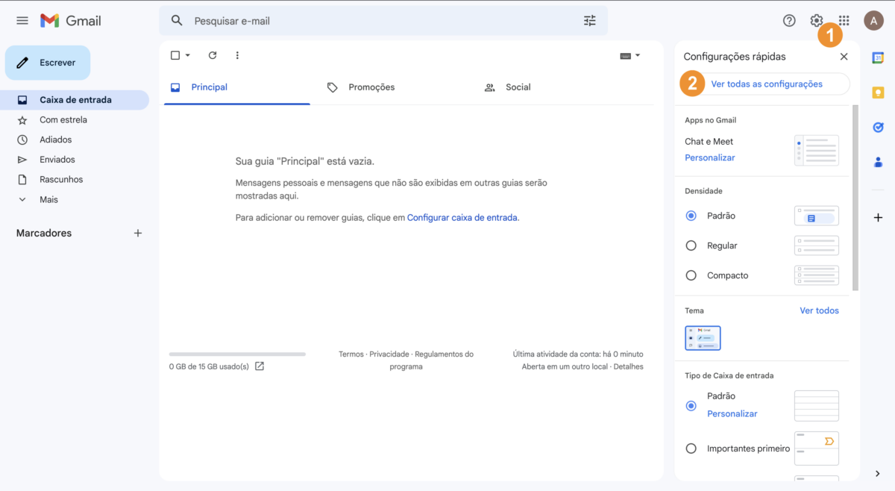
Task: Choose Importantes primeiro inbox type
Action: tap(691, 448)
